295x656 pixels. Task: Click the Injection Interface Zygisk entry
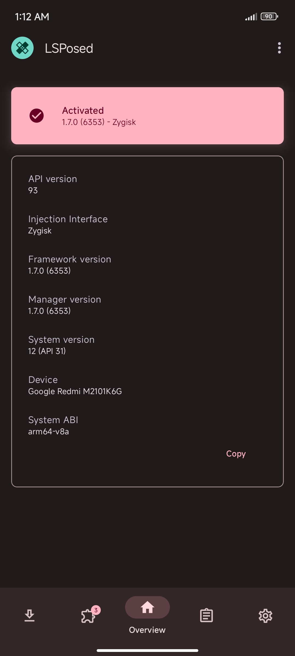click(x=68, y=224)
